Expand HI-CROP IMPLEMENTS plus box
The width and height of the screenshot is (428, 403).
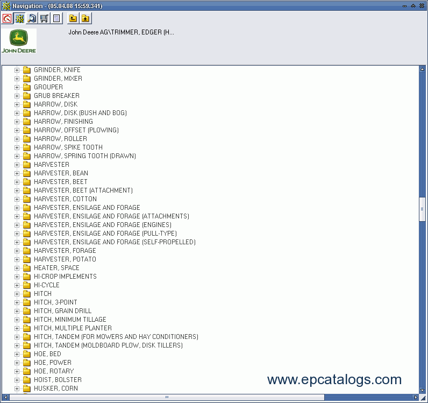(17, 277)
